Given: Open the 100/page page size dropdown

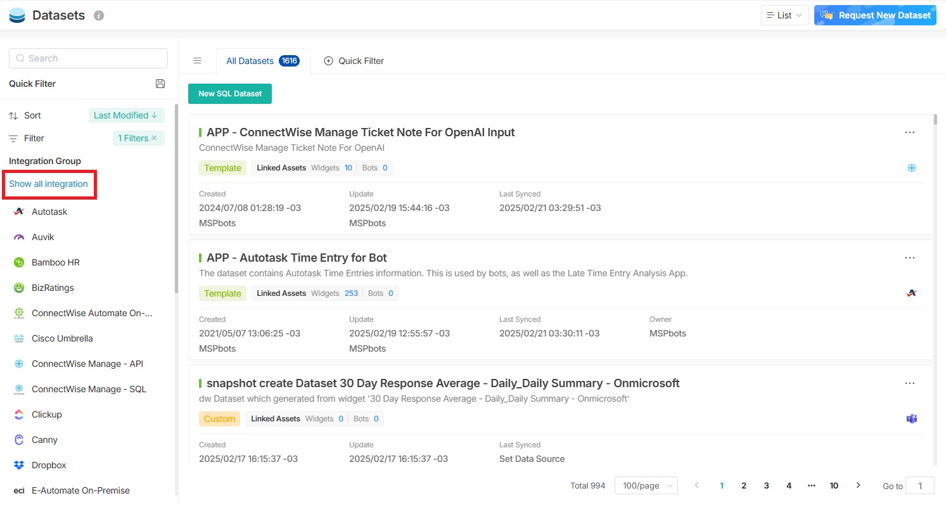Looking at the screenshot, I should click(646, 485).
